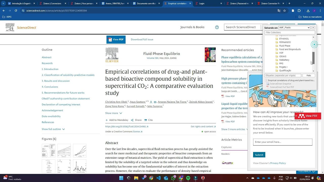Open the Chrome tab search dropdown
Image resolution: width=324 pixels, height=182 pixels.
point(3,4)
